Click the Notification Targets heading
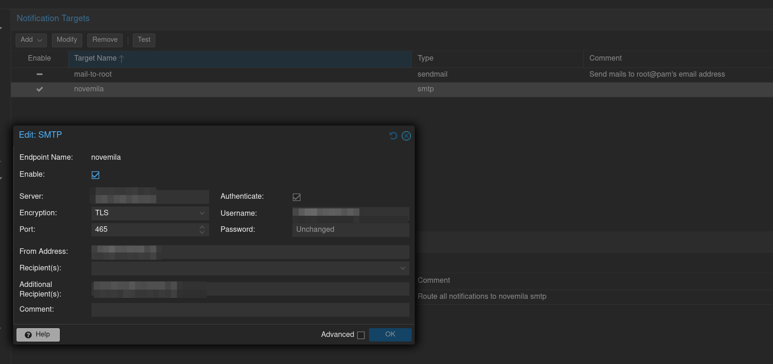Image resolution: width=773 pixels, height=364 pixels. click(53, 18)
